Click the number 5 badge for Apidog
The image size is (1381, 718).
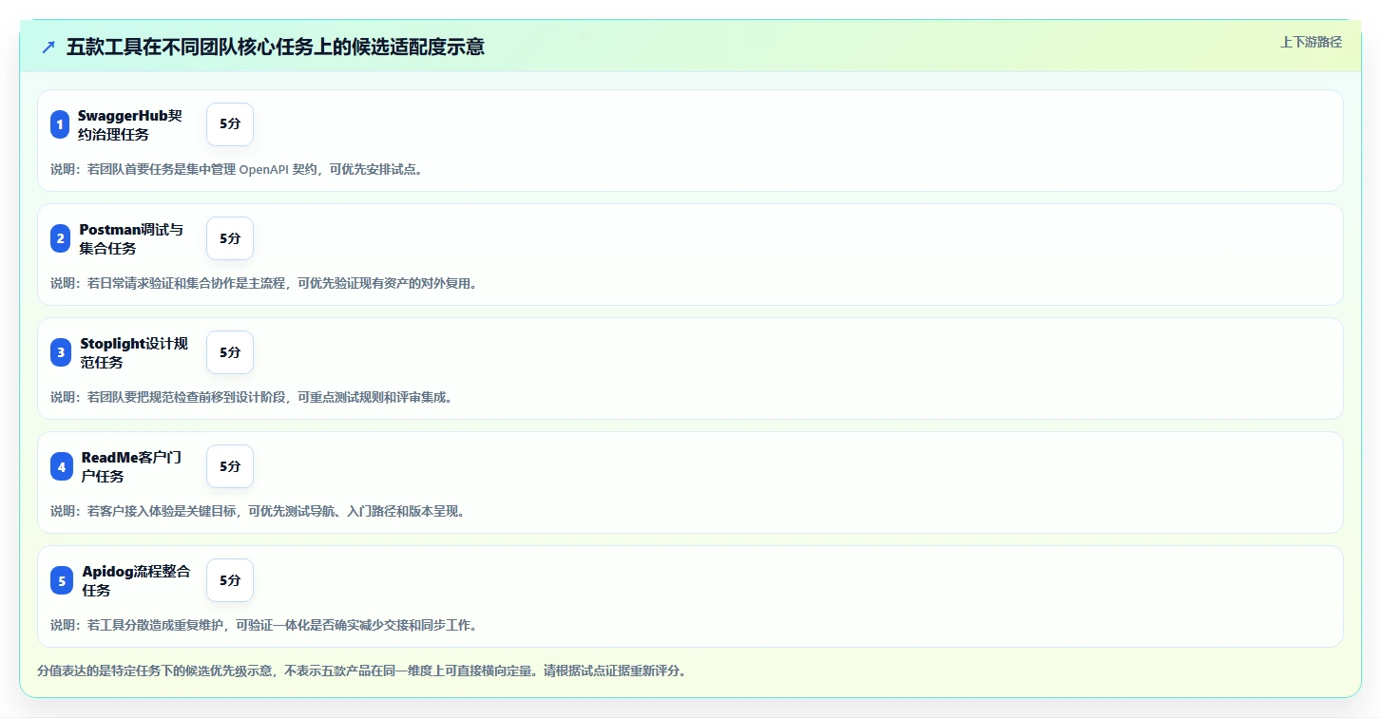click(62, 580)
